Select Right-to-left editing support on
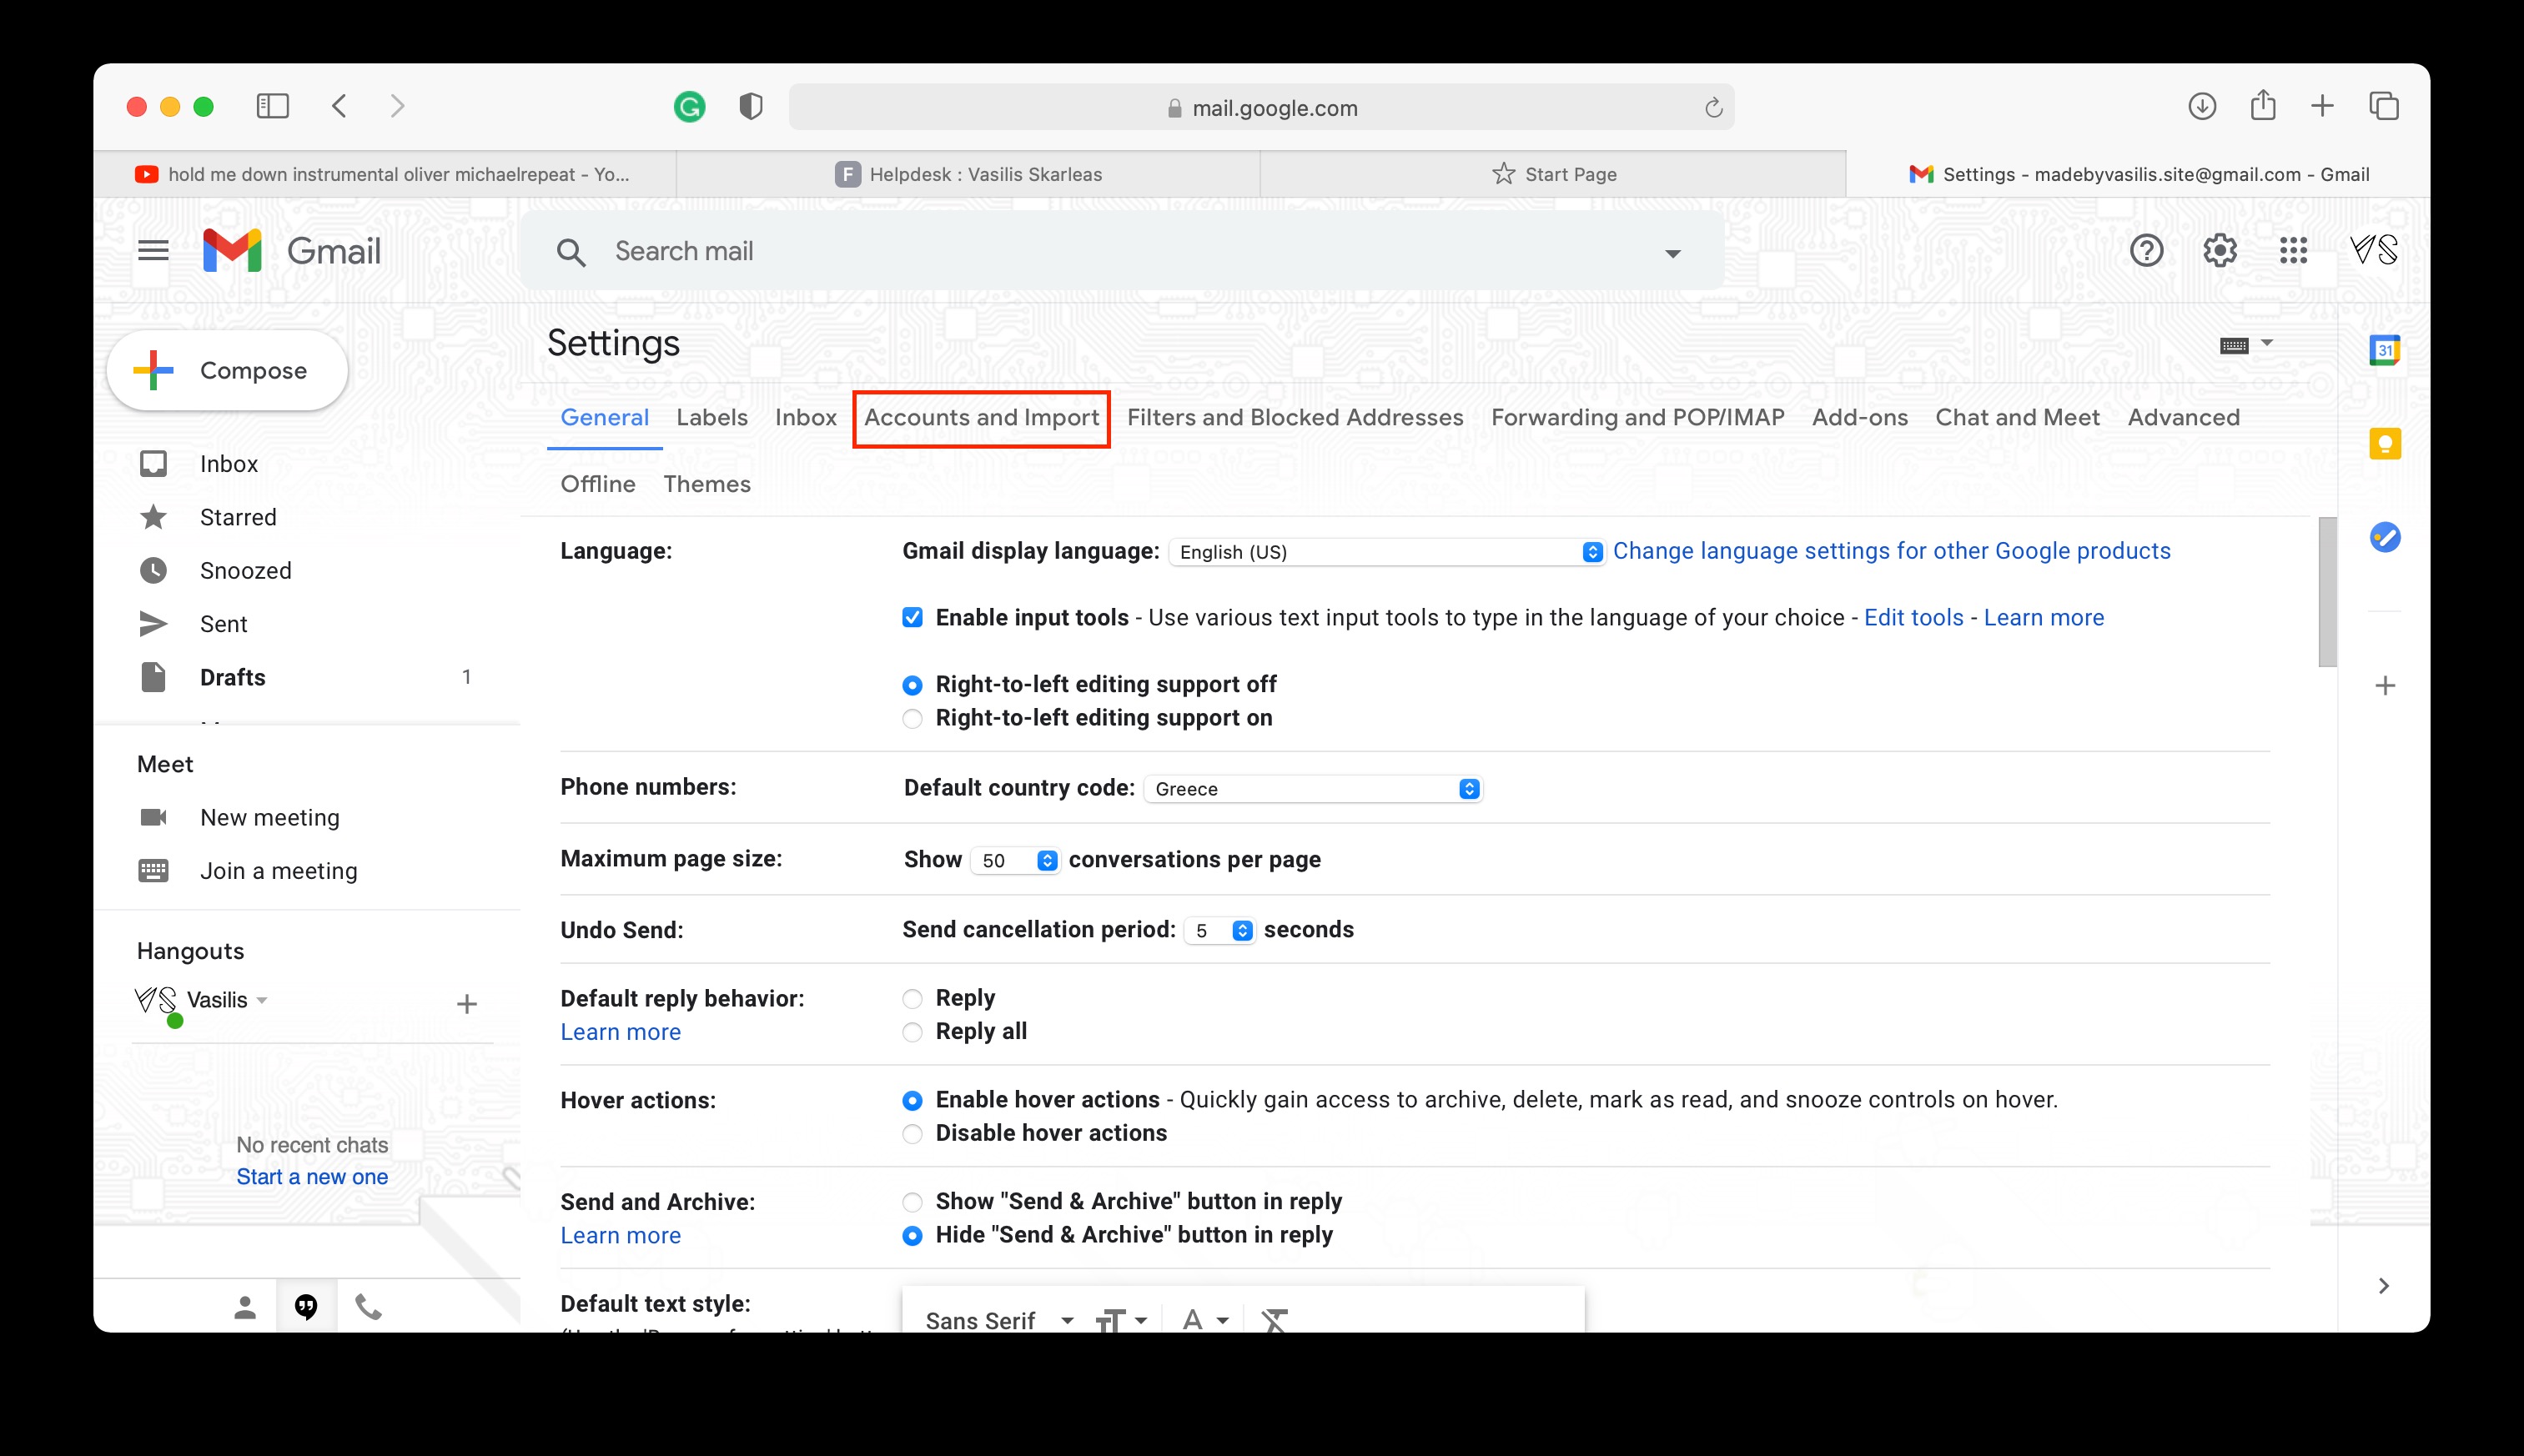This screenshot has width=2524, height=1456. pos(912,719)
